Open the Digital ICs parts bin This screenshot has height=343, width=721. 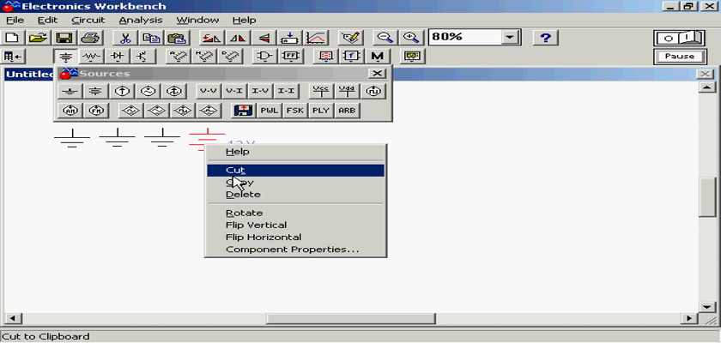(x=230, y=57)
